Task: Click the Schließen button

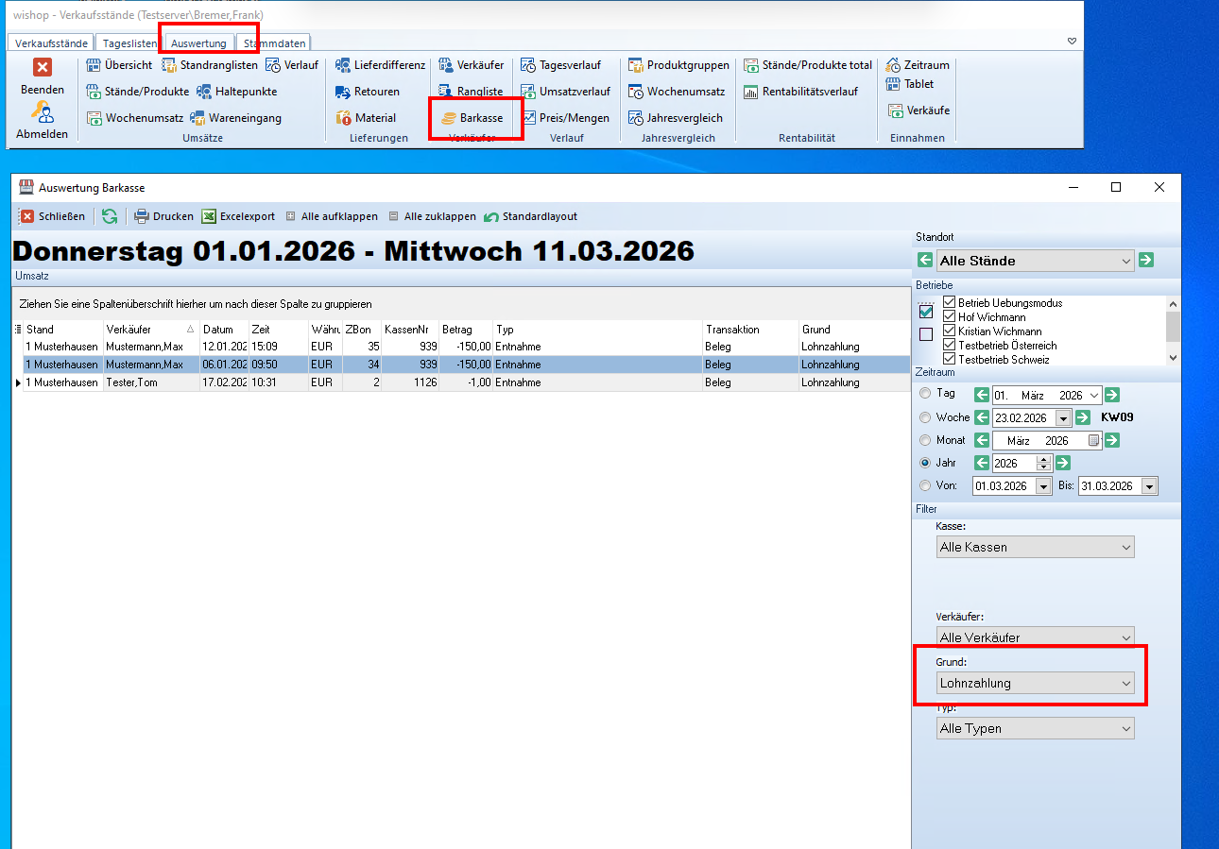Action: click(53, 216)
